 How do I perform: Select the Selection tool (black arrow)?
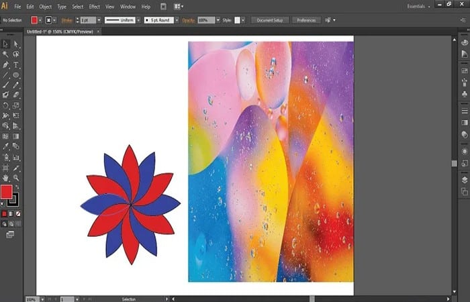coord(6,44)
